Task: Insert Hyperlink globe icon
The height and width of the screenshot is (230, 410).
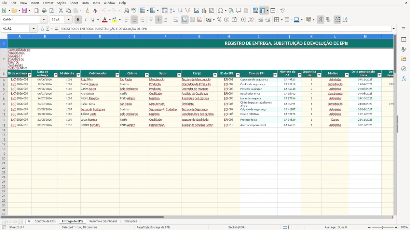Action: 231,11
